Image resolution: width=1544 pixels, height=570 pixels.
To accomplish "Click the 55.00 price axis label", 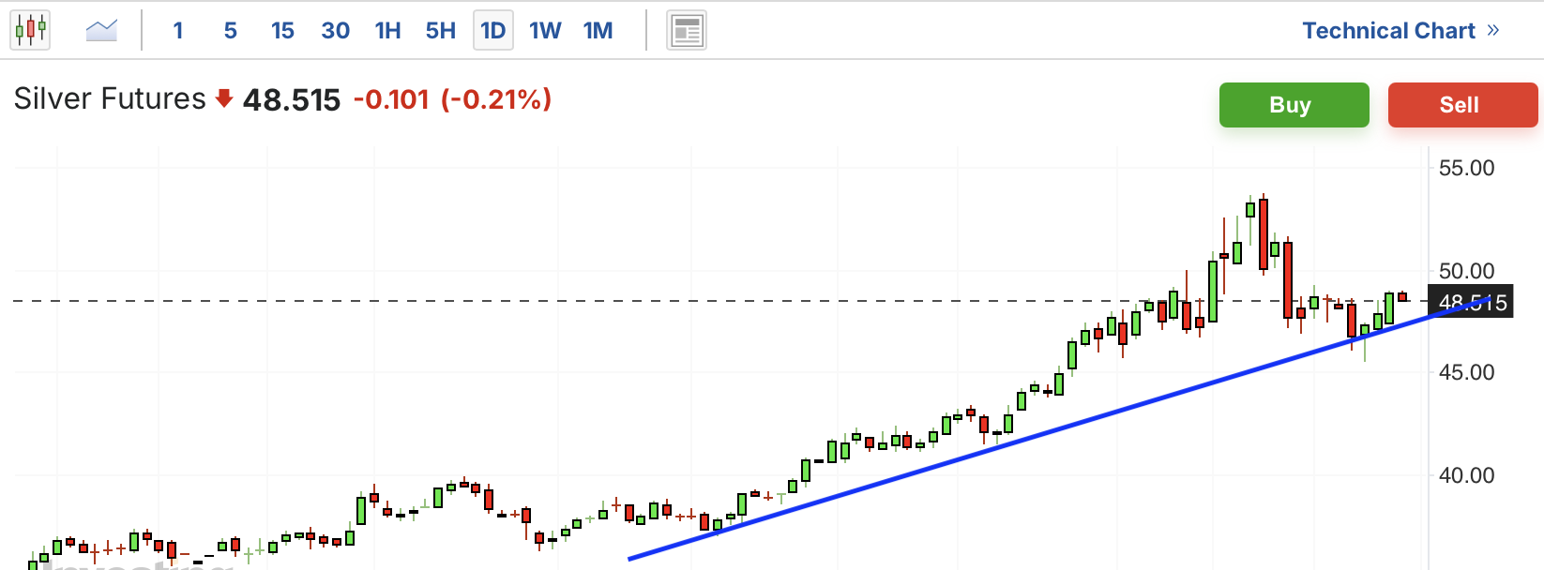I will point(1466,169).
